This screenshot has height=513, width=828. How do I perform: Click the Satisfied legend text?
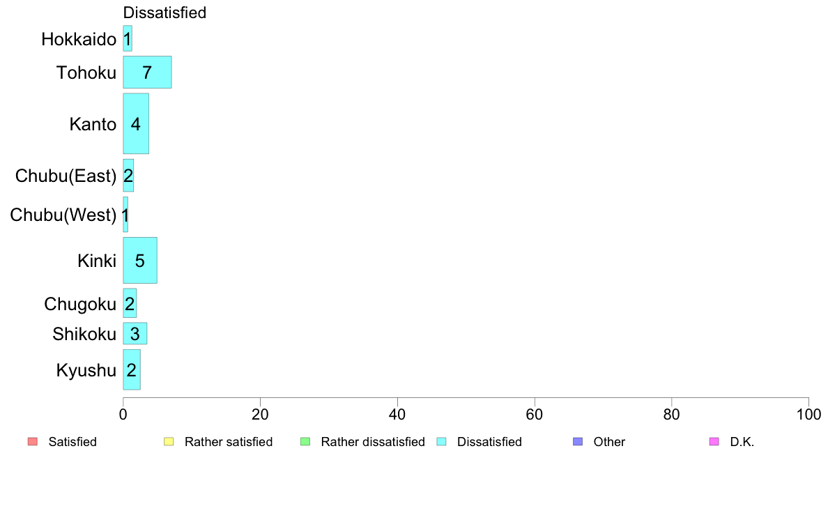[x=72, y=442]
